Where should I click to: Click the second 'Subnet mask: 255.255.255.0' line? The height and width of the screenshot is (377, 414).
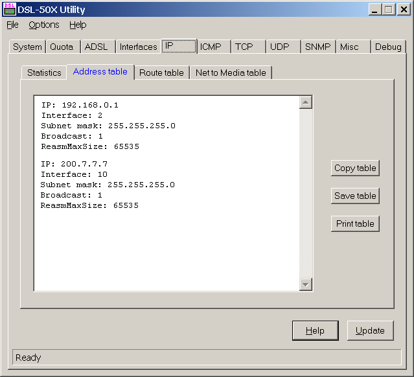coord(108,185)
